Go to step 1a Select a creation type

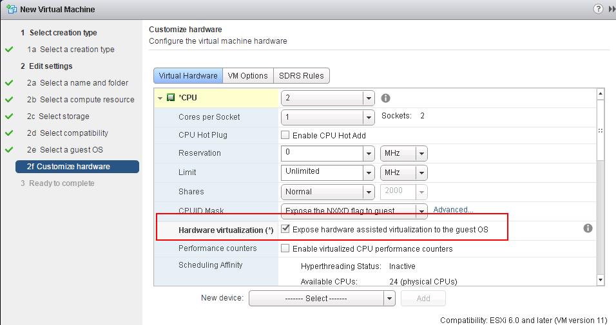point(71,50)
